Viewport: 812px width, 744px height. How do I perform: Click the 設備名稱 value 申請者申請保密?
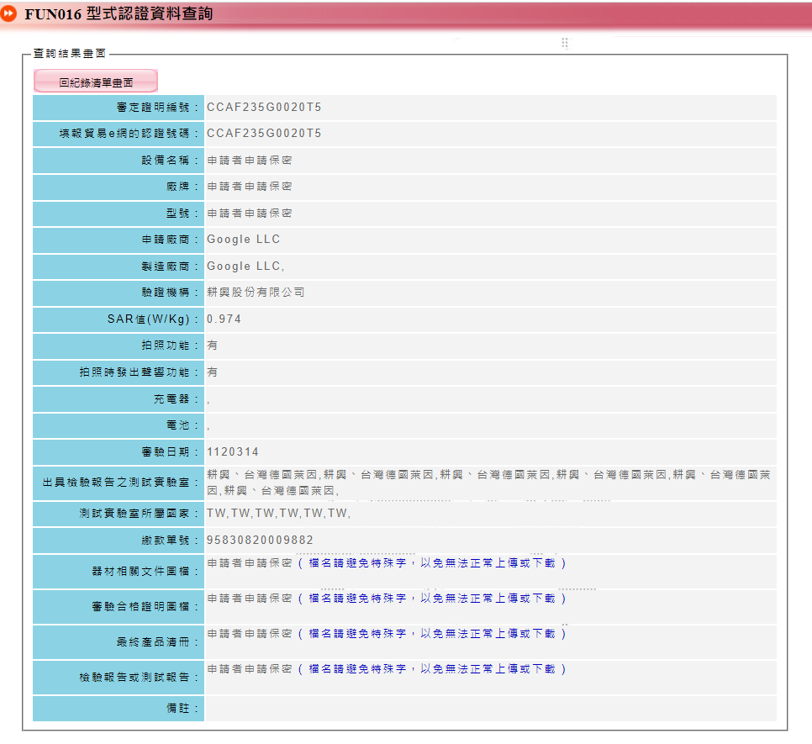pos(250,161)
